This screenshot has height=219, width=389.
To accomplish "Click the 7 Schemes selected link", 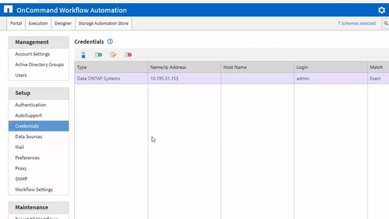I will [x=357, y=23].
